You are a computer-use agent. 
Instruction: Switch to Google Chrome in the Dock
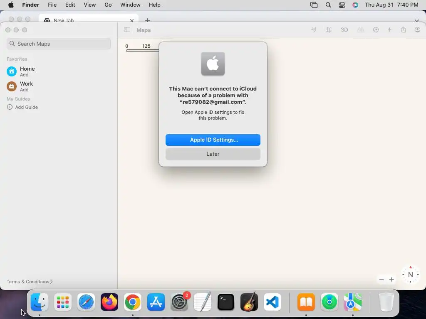coord(133,302)
